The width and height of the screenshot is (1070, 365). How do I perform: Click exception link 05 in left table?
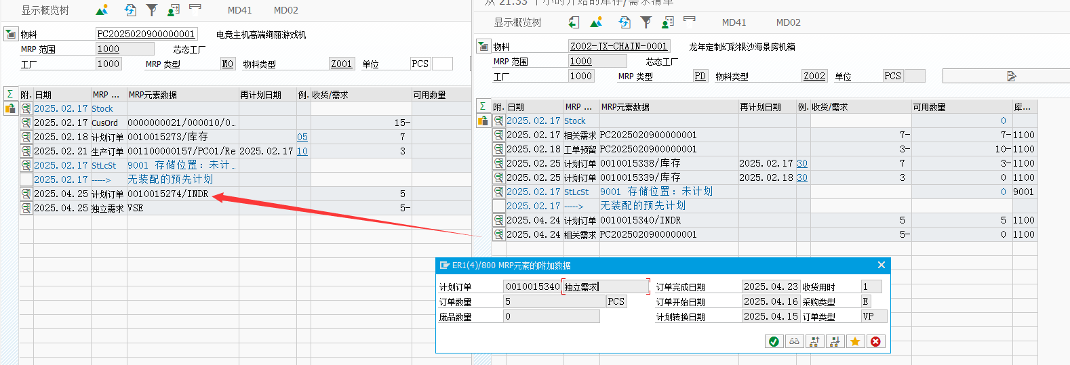[302, 137]
